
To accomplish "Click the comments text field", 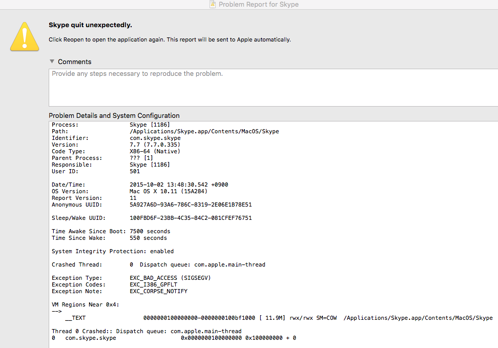I will click(274, 88).
